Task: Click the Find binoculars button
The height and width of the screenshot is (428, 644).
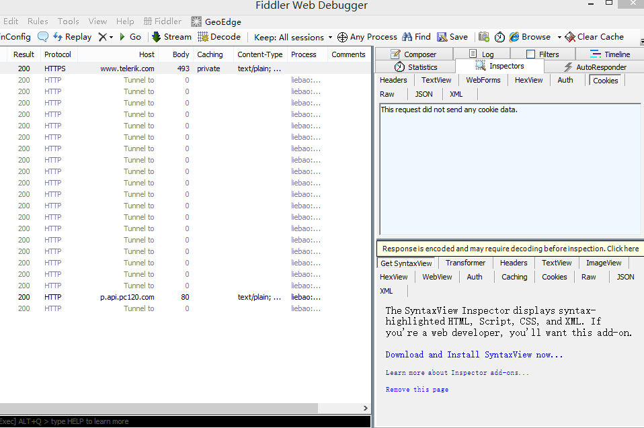Action: click(x=417, y=37)
